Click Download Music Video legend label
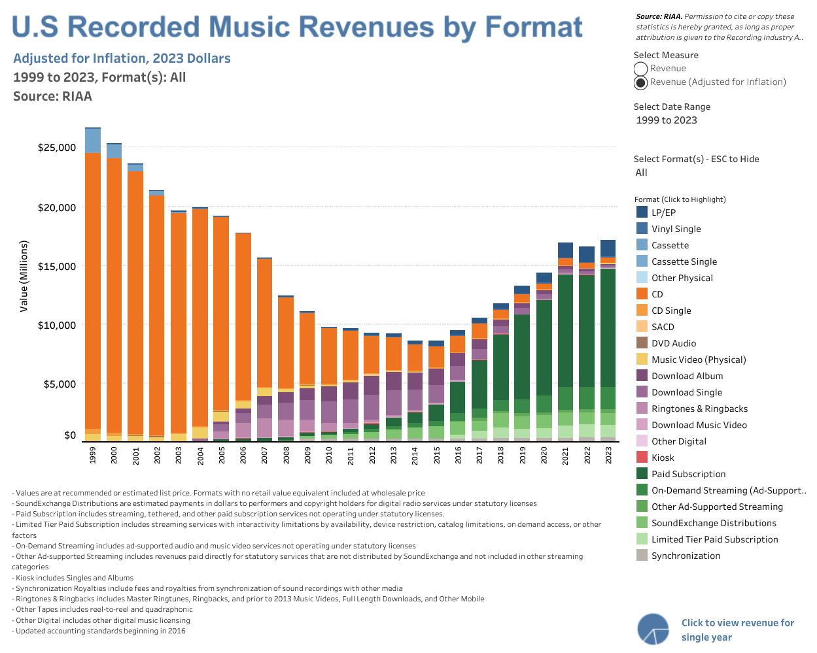Screen dimensions: 817x653 coord(699,425)
